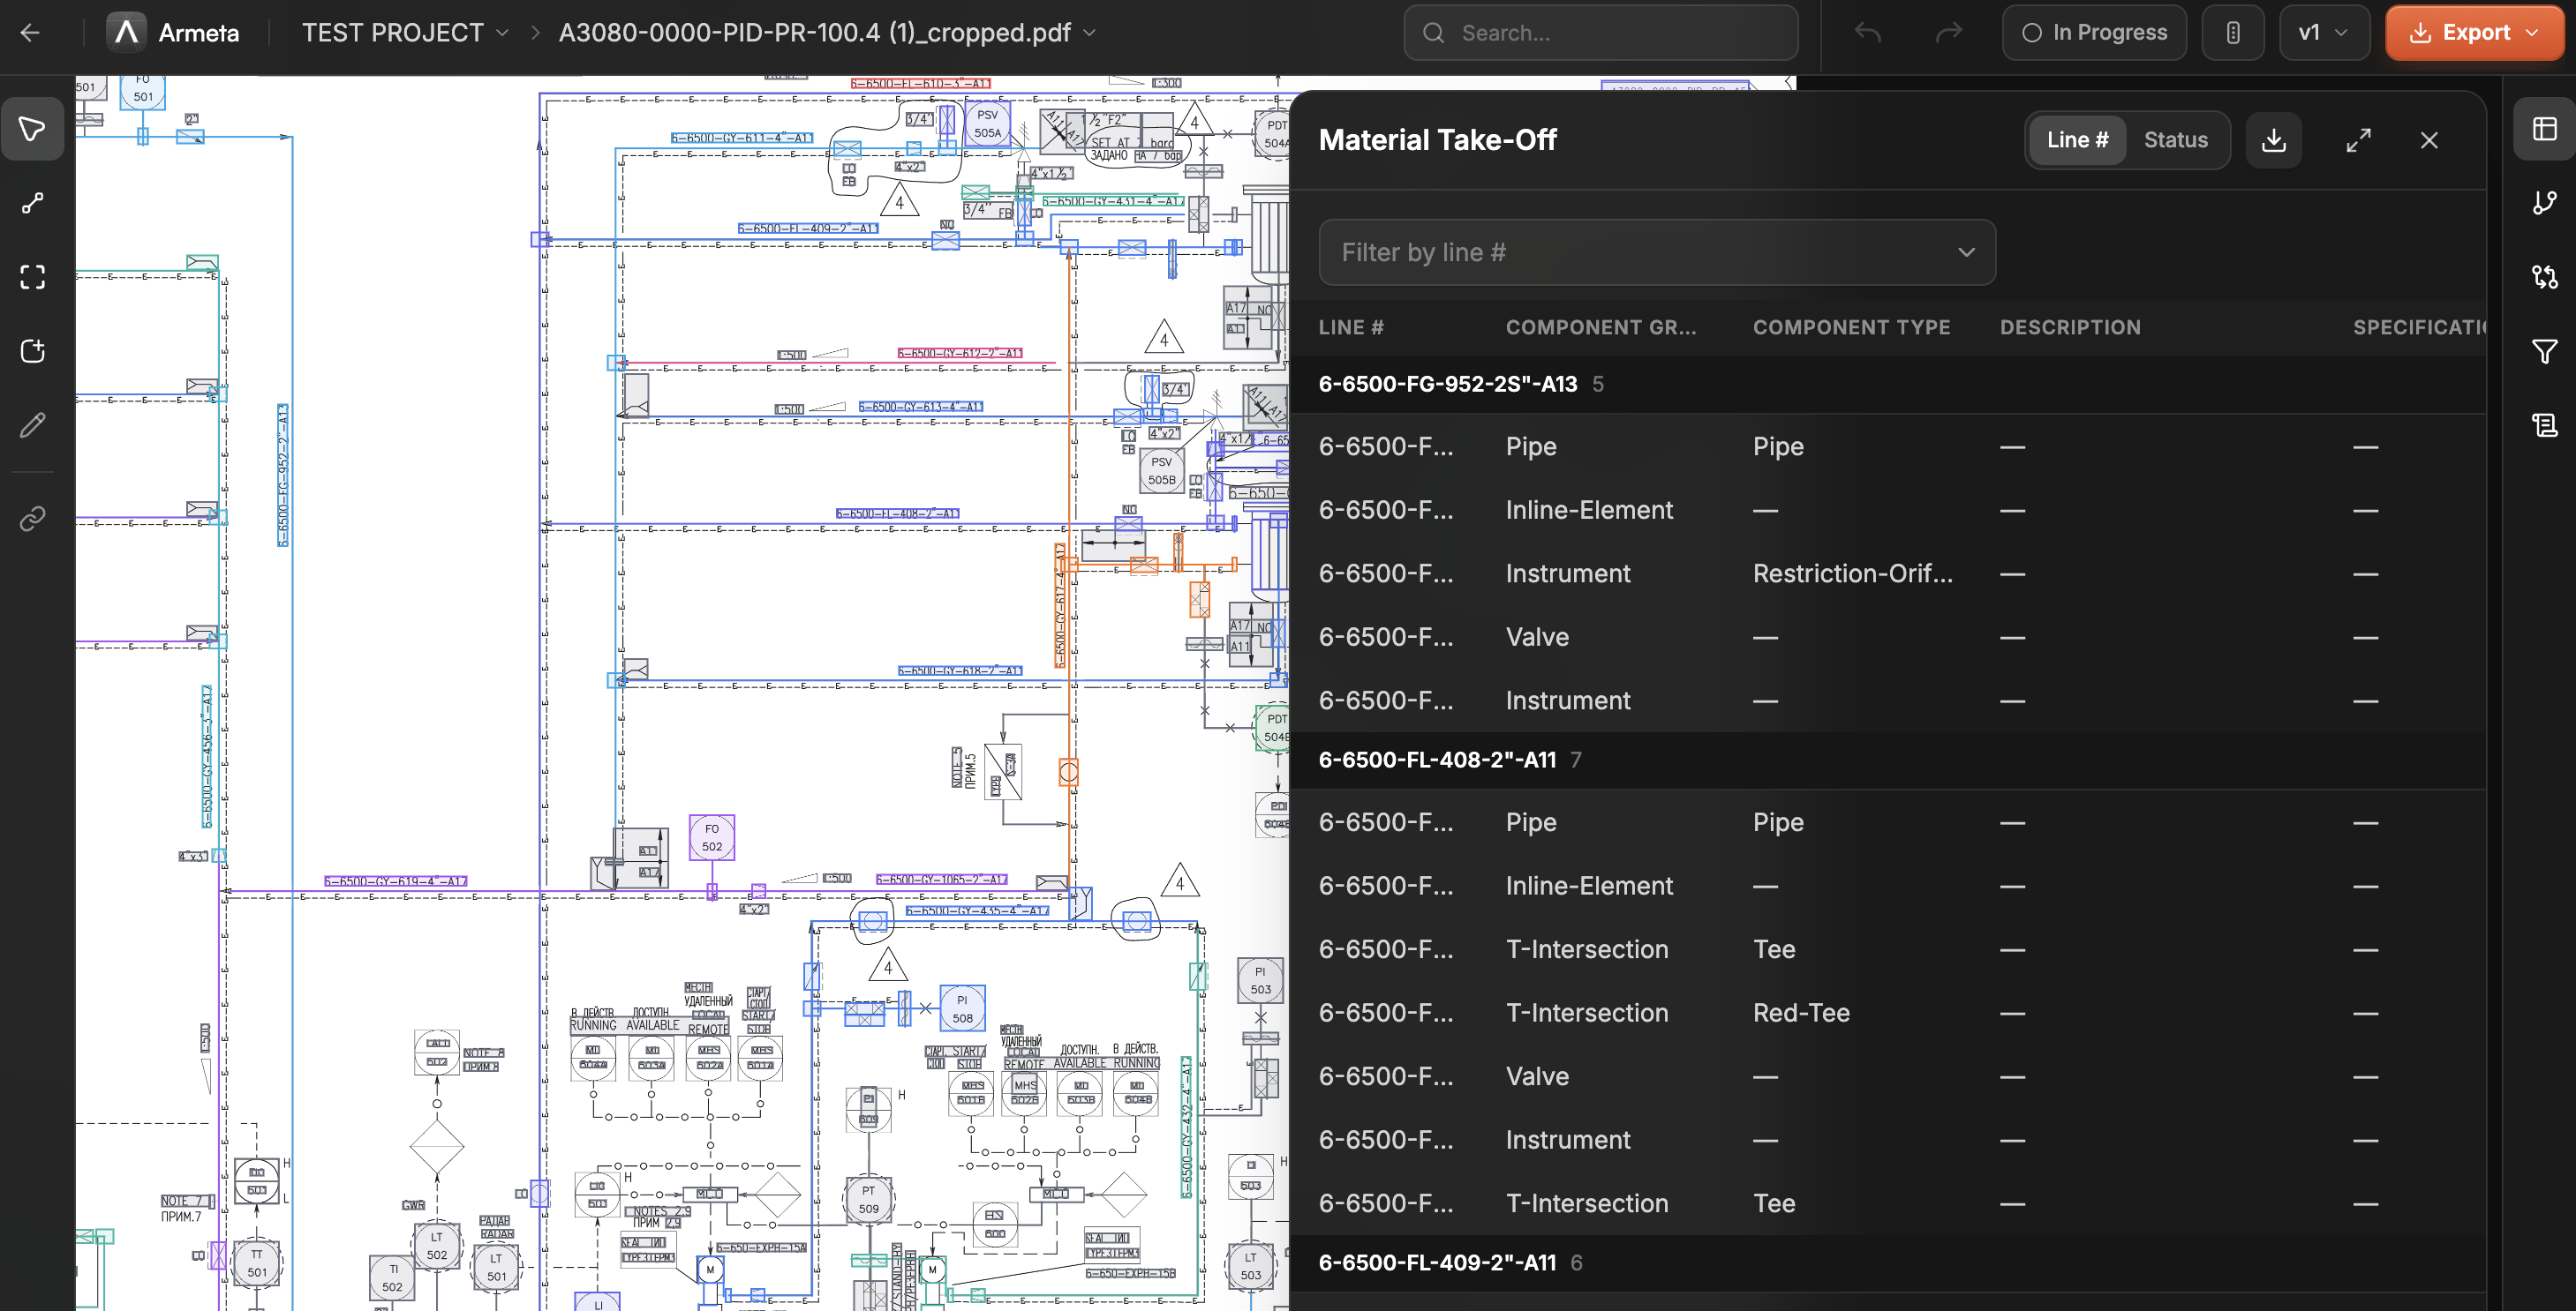The image size is (2576, 1311).
Task: Open the PDF file name dropdown
Action: [x=827, y=33]
